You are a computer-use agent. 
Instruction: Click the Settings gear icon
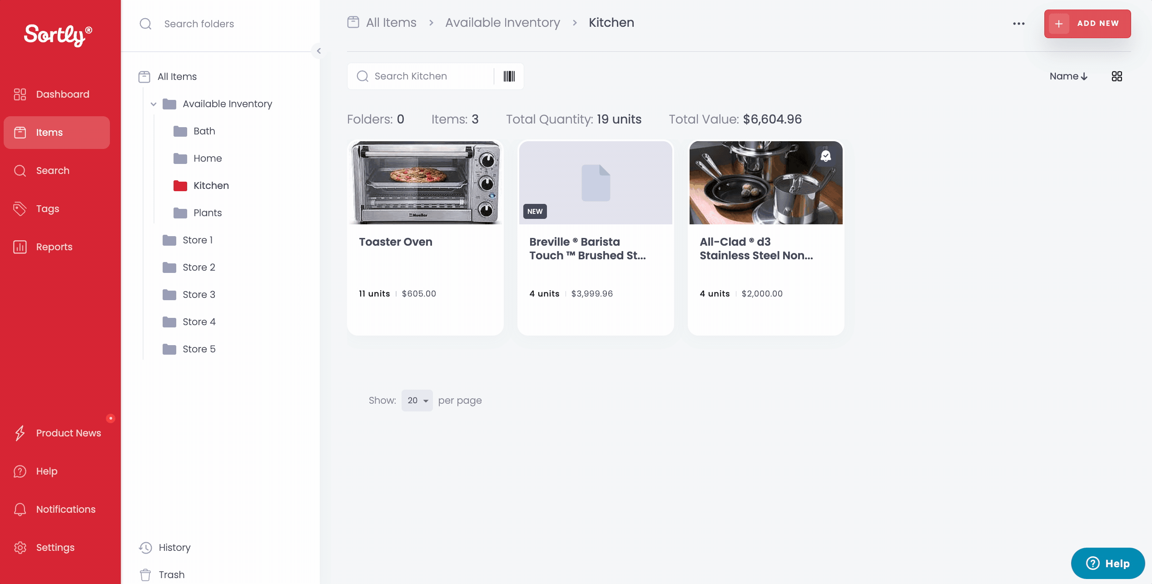point(20,547)
